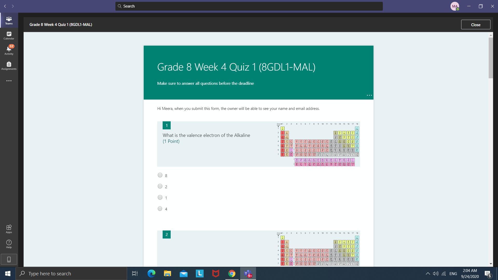Open the question 1 periodic table image

pyautogui.click(x=318, y=144)
